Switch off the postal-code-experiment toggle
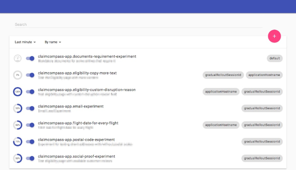The image size is (296, 170). [30, 142]
